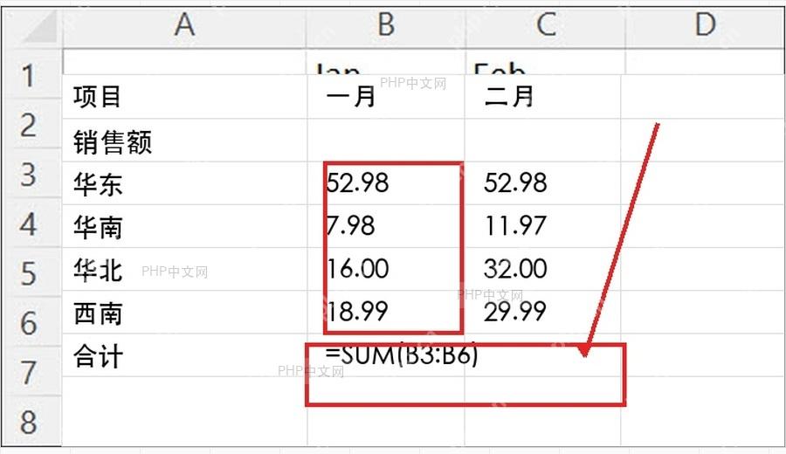The height and width of the screenshot is (454, 786).
Task: Select row 2 header
Action: coord(31,123)
